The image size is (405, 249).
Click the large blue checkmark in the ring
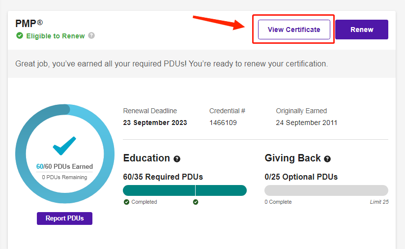click(x=64, y=146)
